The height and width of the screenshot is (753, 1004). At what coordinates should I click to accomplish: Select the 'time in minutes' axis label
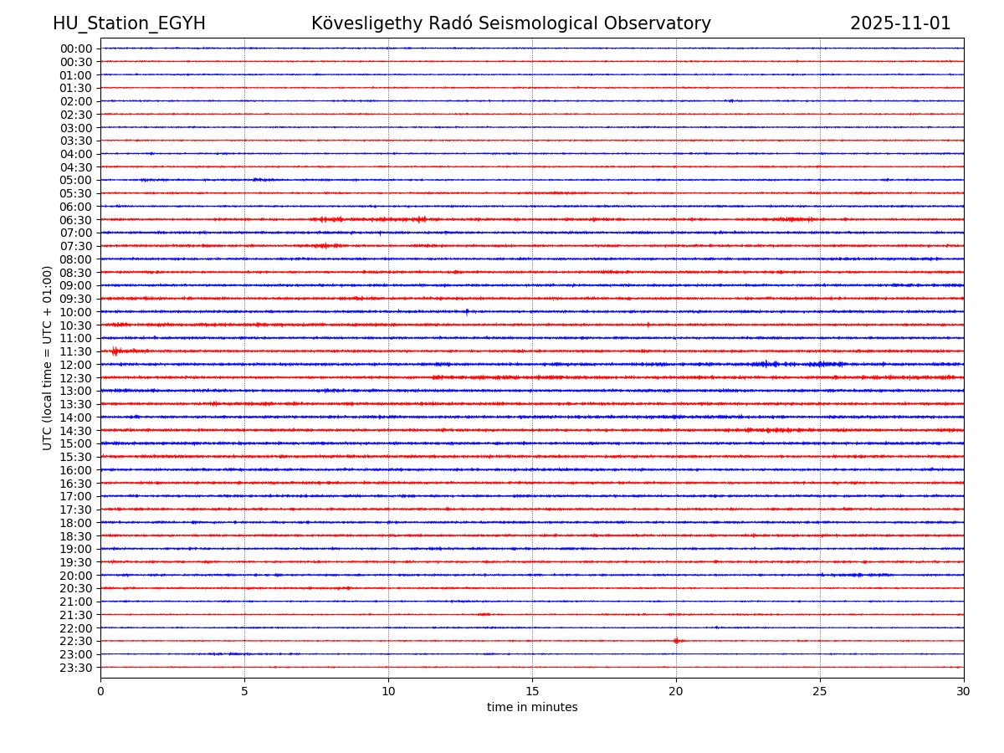tap(532, 707)
